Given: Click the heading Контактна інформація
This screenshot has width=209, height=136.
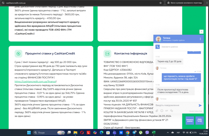Looking at the screenshot, I should pyautogui.click(x=131, y=54).
